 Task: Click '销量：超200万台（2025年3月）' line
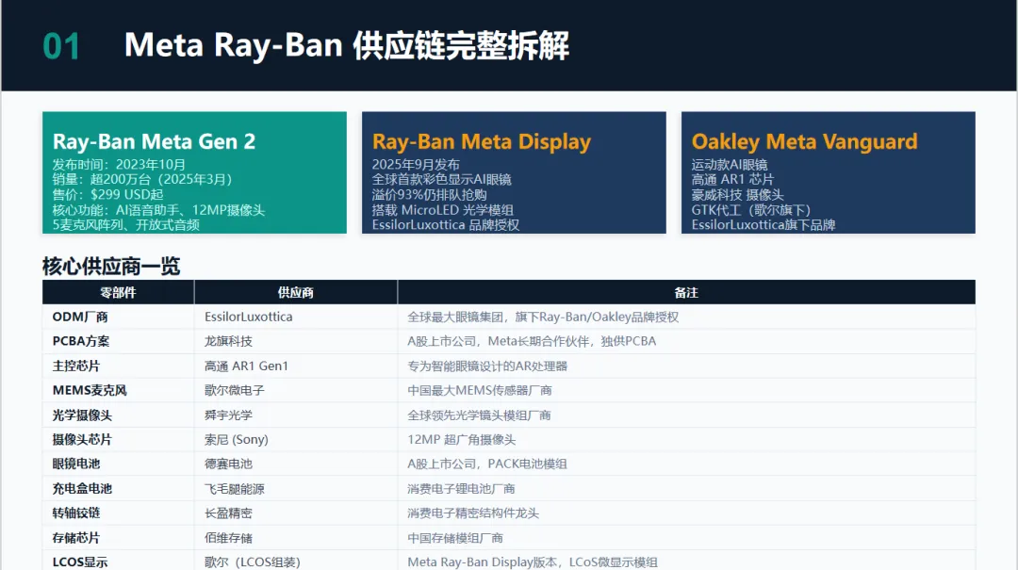[x=142, y=179]
